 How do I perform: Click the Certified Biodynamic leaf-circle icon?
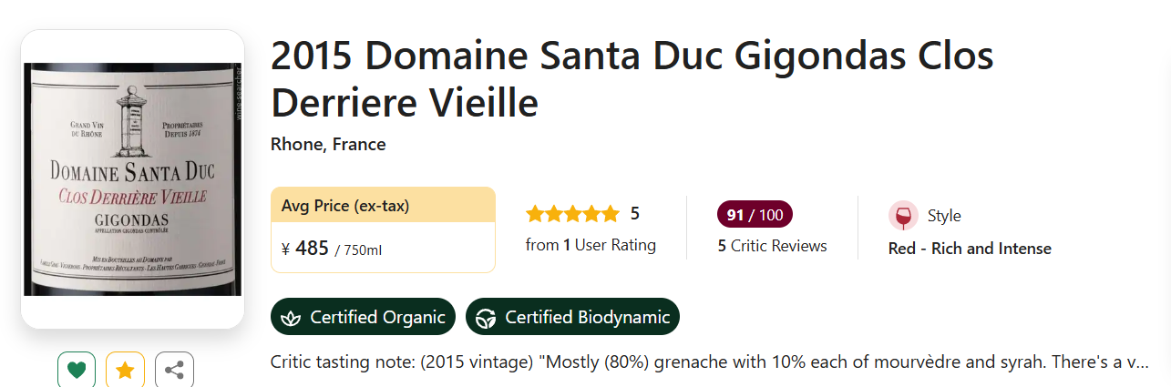(x=486, y=318)
